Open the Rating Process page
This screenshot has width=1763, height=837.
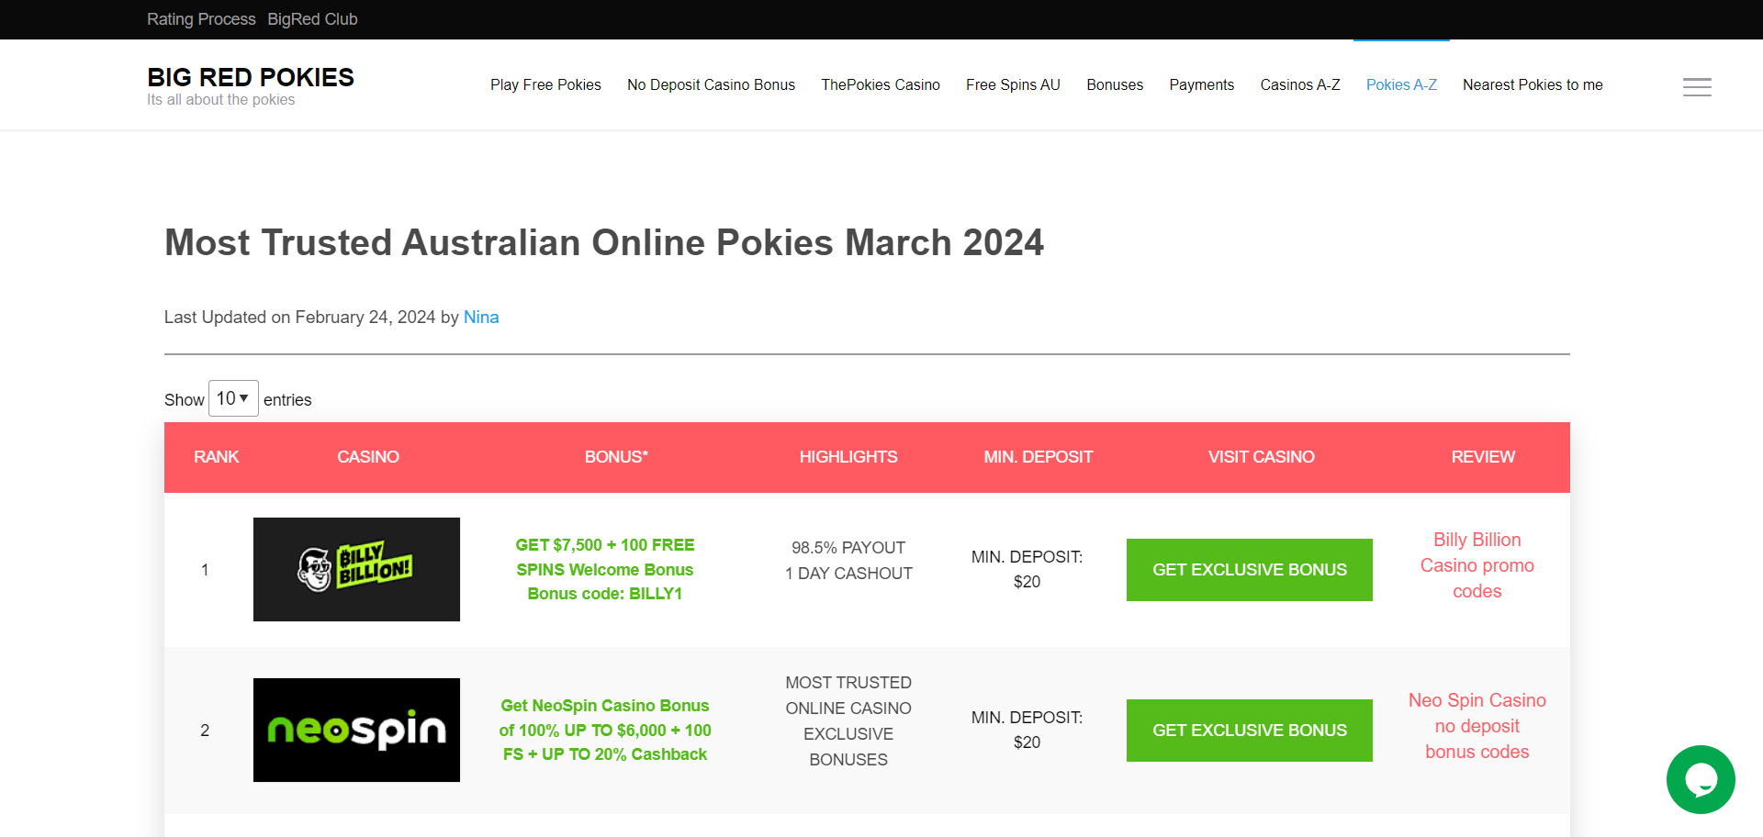(201, 18)
